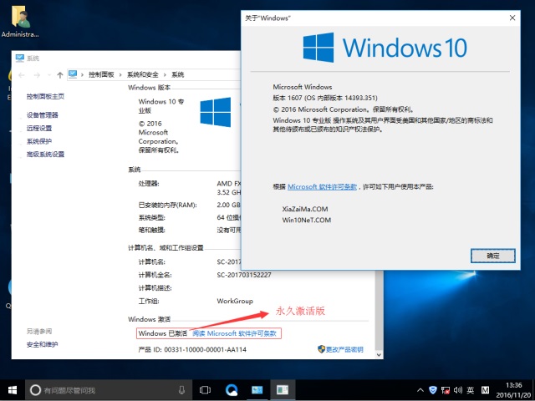This screenshot has height=401, width=535.
Task: Open the Edge browser taskbar icon
Action: tap(232, 389)
